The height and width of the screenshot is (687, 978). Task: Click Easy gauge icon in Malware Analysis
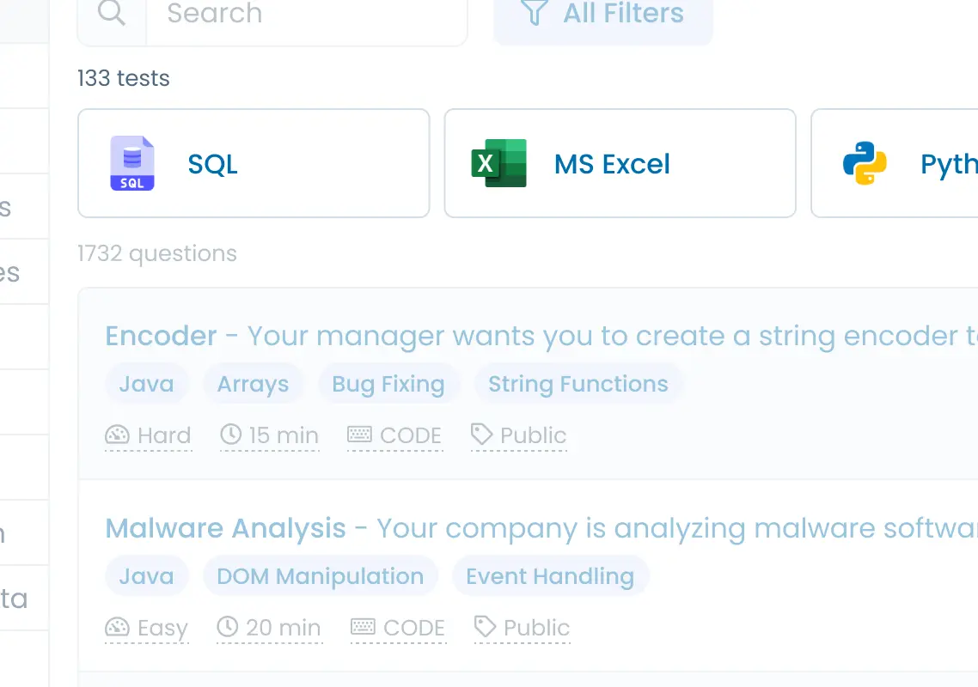[x=117, y=627]
